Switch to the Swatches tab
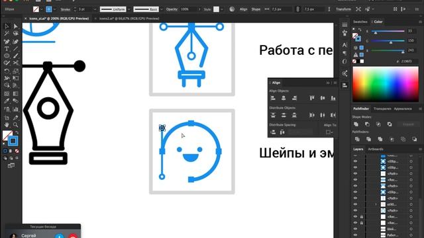This screenshot has height=238, width=424. tap(360, 22)
